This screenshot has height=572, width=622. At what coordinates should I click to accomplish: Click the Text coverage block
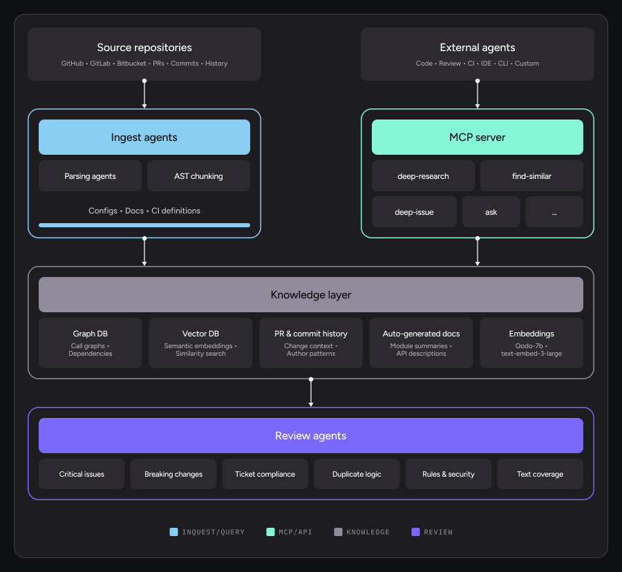coord(540,474)
